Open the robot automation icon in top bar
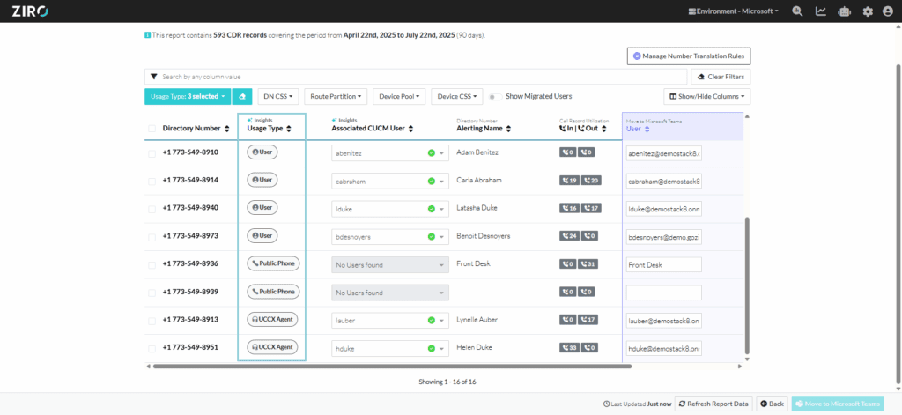The width and height of the screenshot is (902, 415). tap(845, 11)
